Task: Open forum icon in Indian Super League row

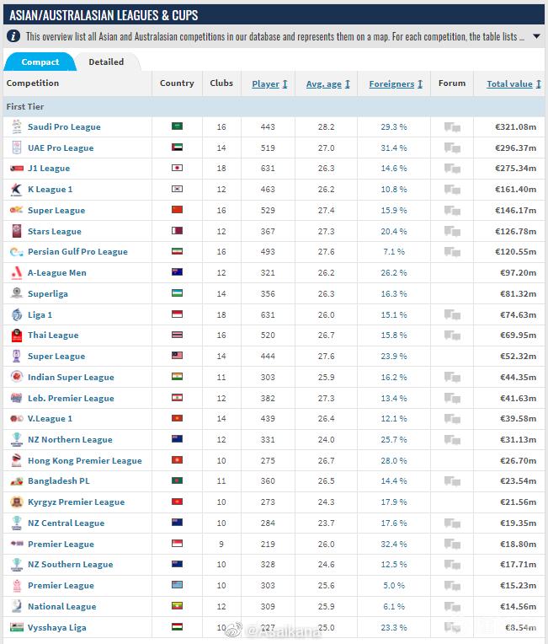Action: pos(452,377)
